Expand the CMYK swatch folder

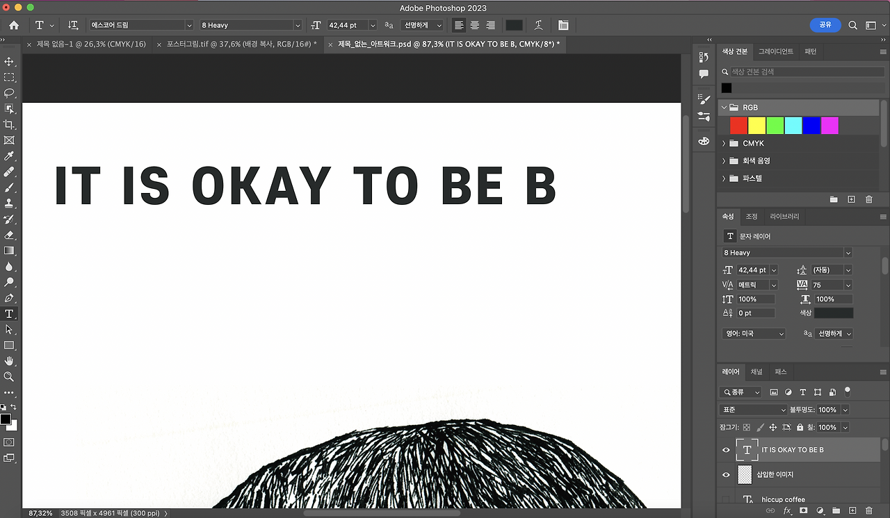[724, 143]
